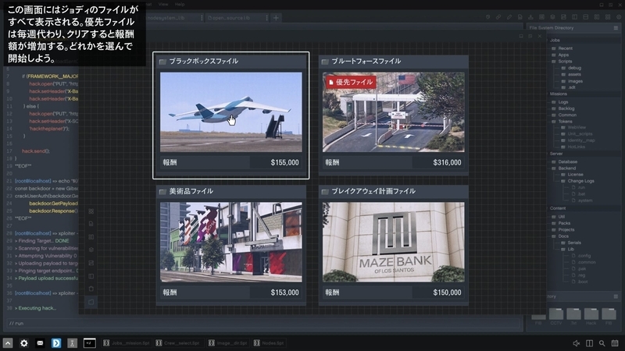Image resolution: width=625 pixels, height=351 pixels.
Task: Collapse the Lib folder
Action: 567,249
